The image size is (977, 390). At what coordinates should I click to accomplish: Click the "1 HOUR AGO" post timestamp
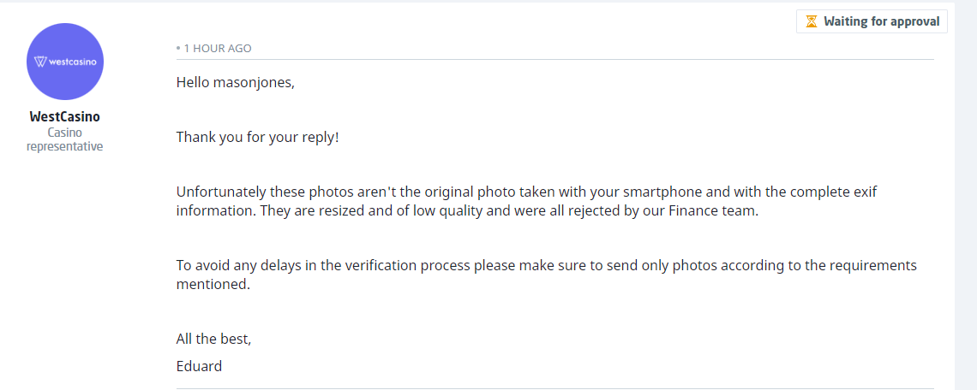pyautogui.click(x=218, y=49)
